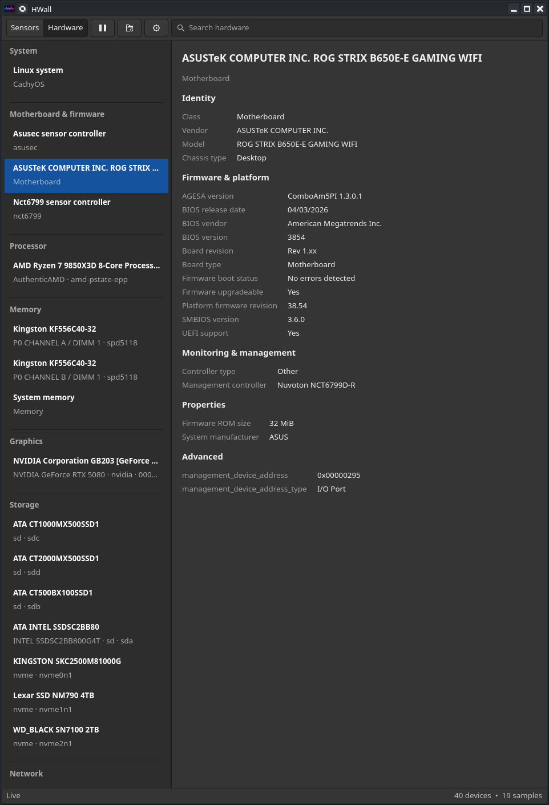The height and width of the screenshot is (805, 549).
Task: Focus the Search hardware field
Action: [x=357, y=27]
